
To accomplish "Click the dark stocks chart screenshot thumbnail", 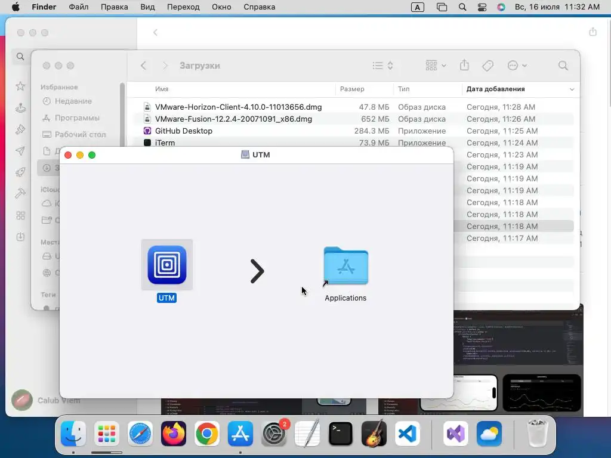I will (x=542, y=392).
